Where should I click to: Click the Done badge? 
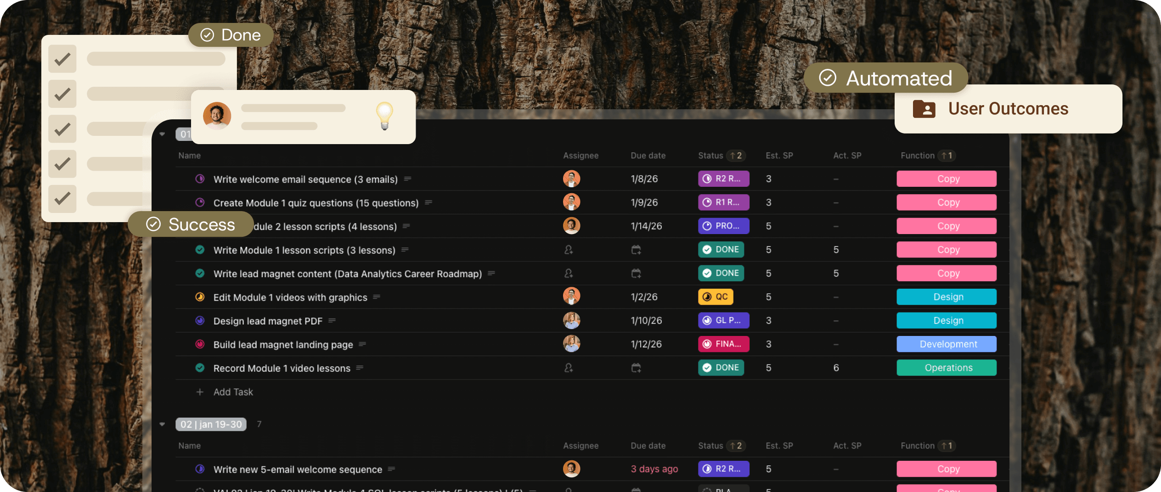pyautogui.click(x=231, y=35)
